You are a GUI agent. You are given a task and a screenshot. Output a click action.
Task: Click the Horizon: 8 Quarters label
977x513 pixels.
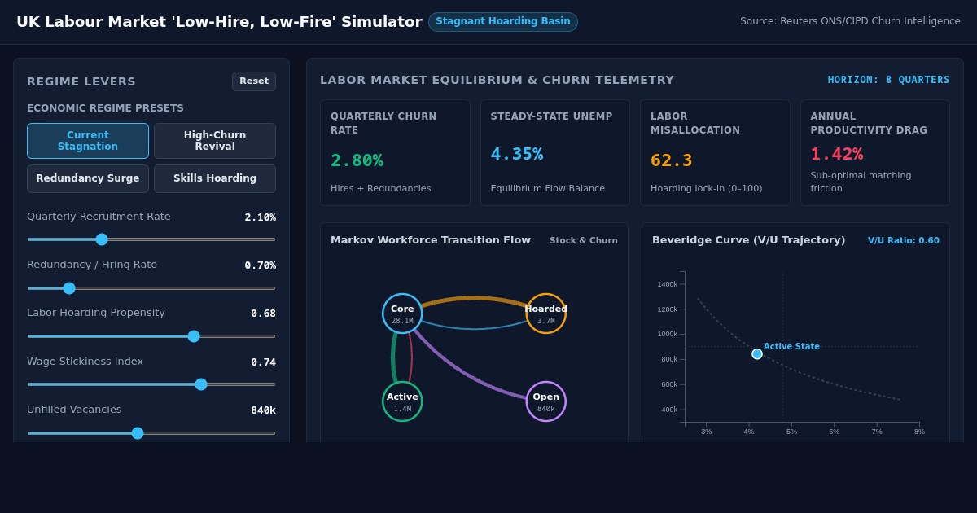(x=889, y=80)
